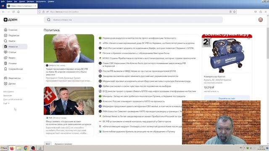Image resolution: width=269 pixels, height=151 pixels.
Task: Open the extensions puzzle icon
Action: click(261, 12)
